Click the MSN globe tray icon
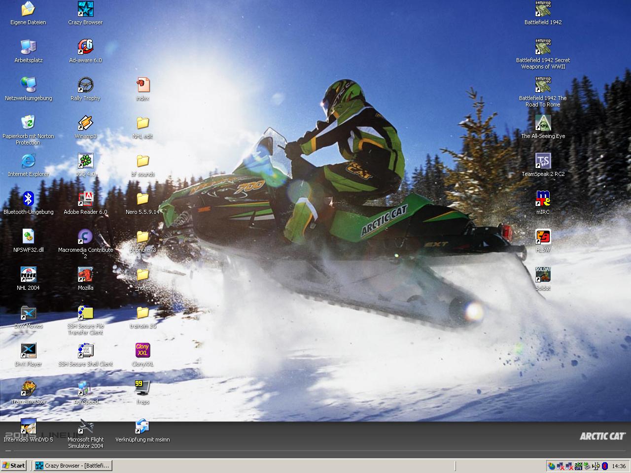Screen dimensions: 631x473 pos(552,466)
